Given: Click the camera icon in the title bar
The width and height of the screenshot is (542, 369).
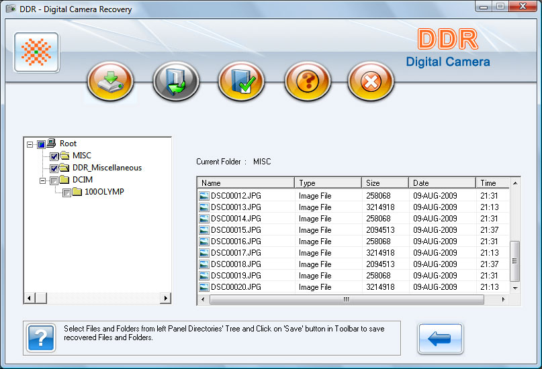Looking at the screenshot, I should (11, 8).
